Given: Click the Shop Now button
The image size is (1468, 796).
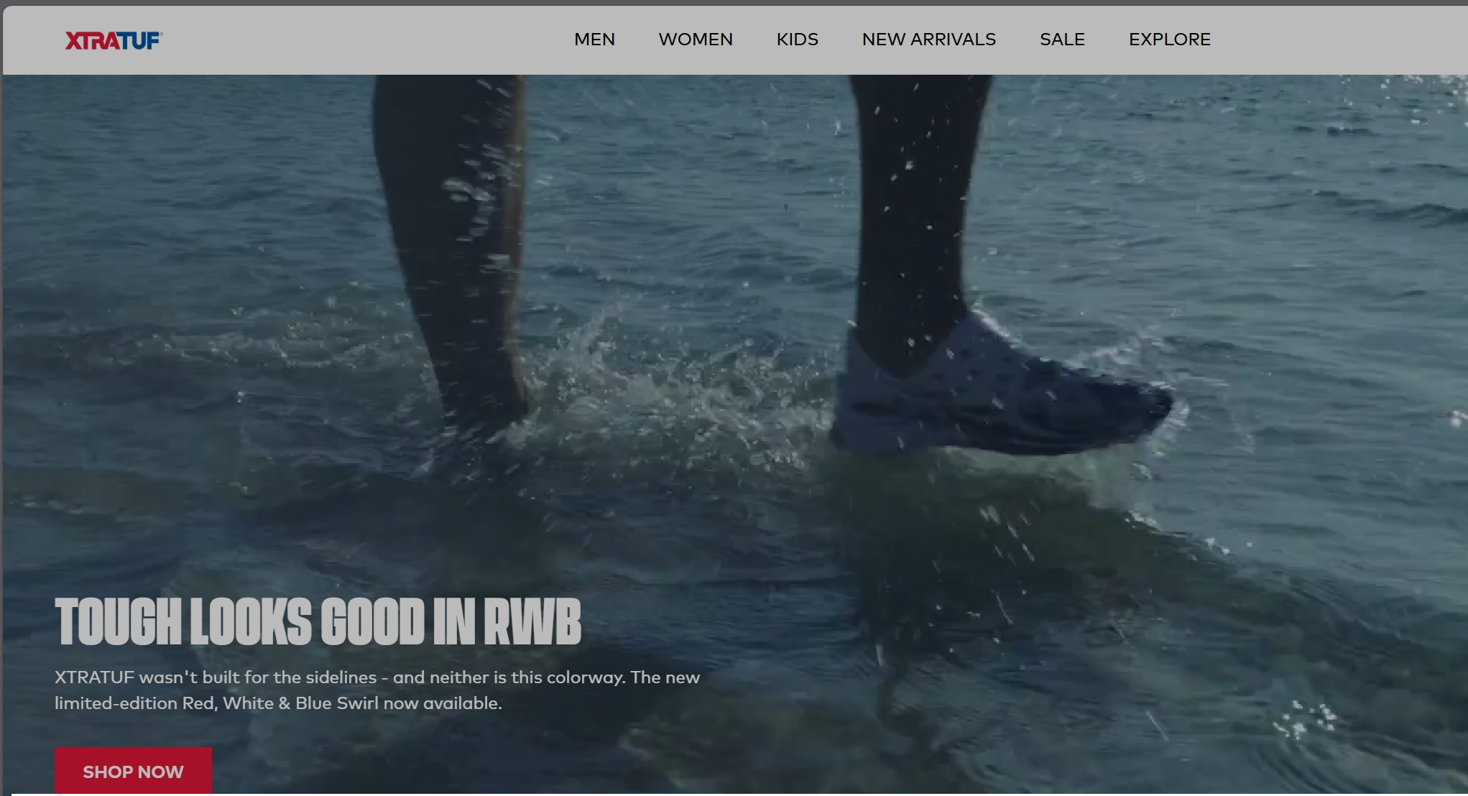Looking at the screenshot, I should (133, 771).
